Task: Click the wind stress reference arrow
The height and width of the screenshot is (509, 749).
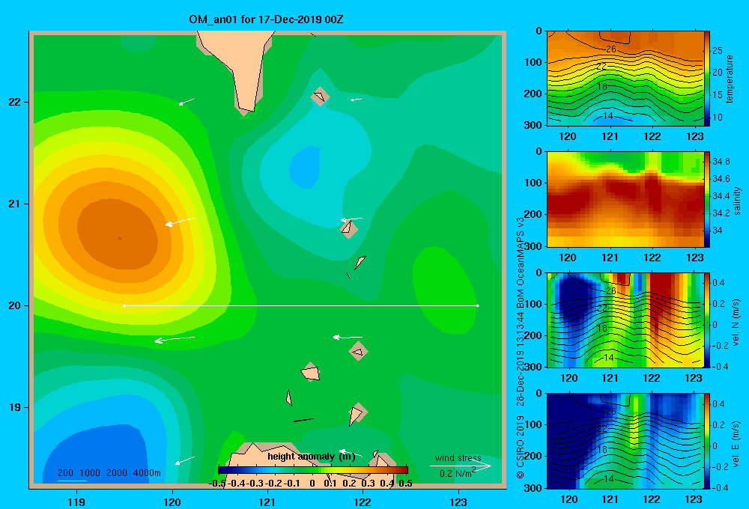Action: pos(461,466)
